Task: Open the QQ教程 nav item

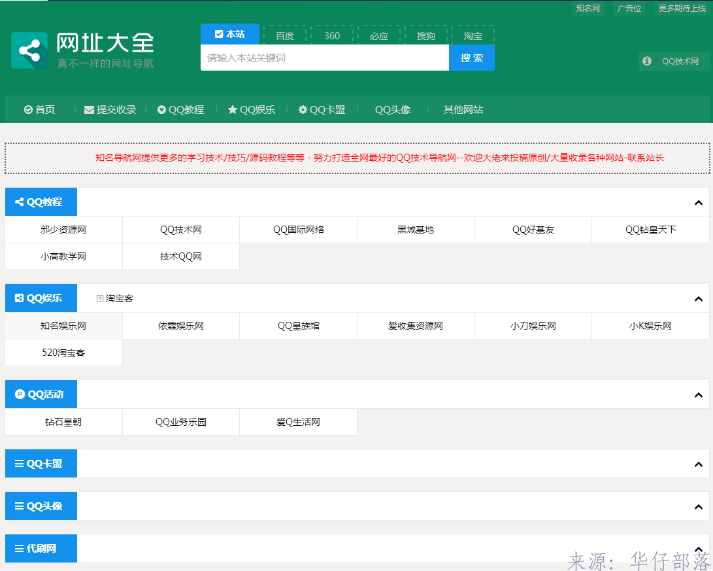Action: pos(181,110)
